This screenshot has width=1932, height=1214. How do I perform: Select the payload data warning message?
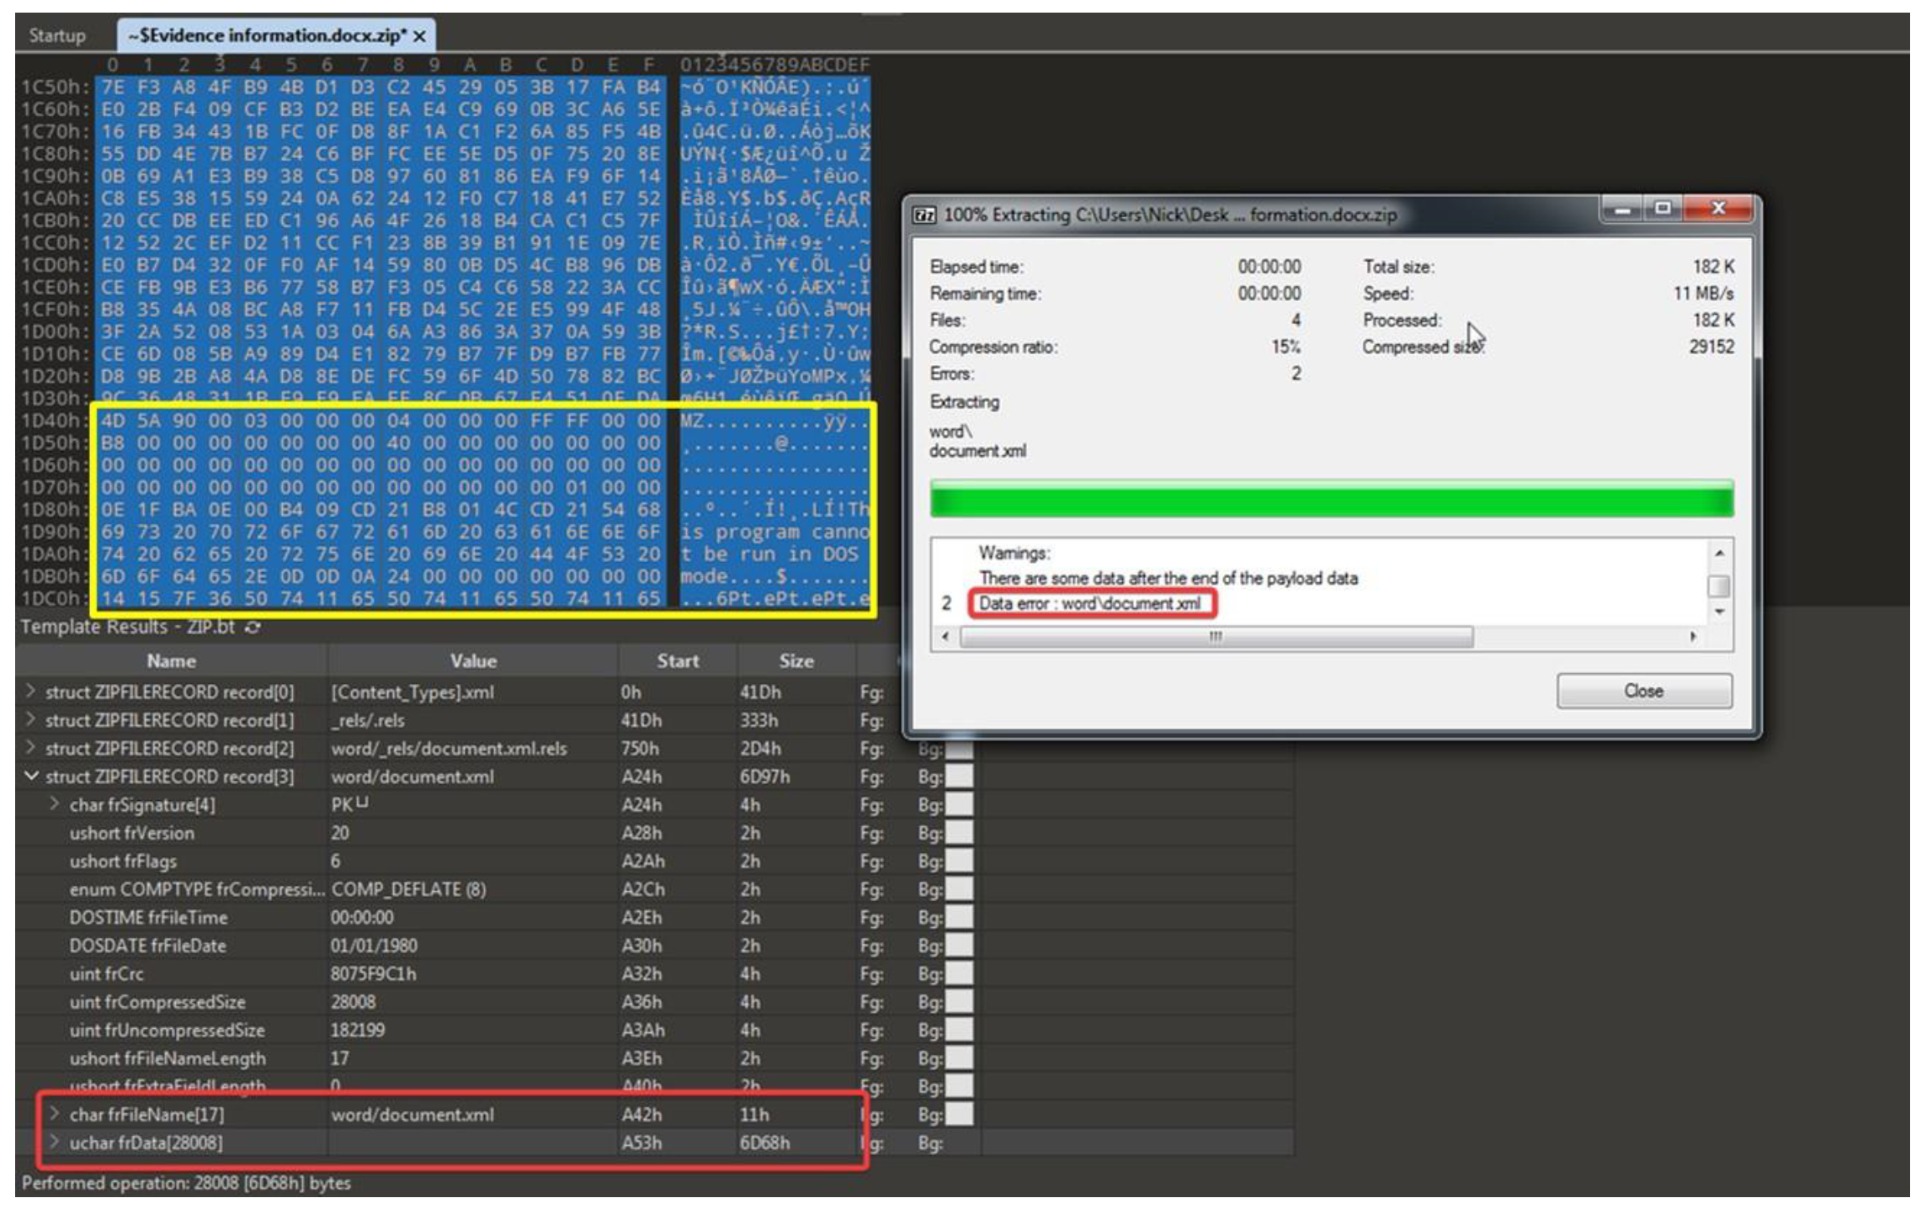pyautogui.click(x=1168, y=578)
